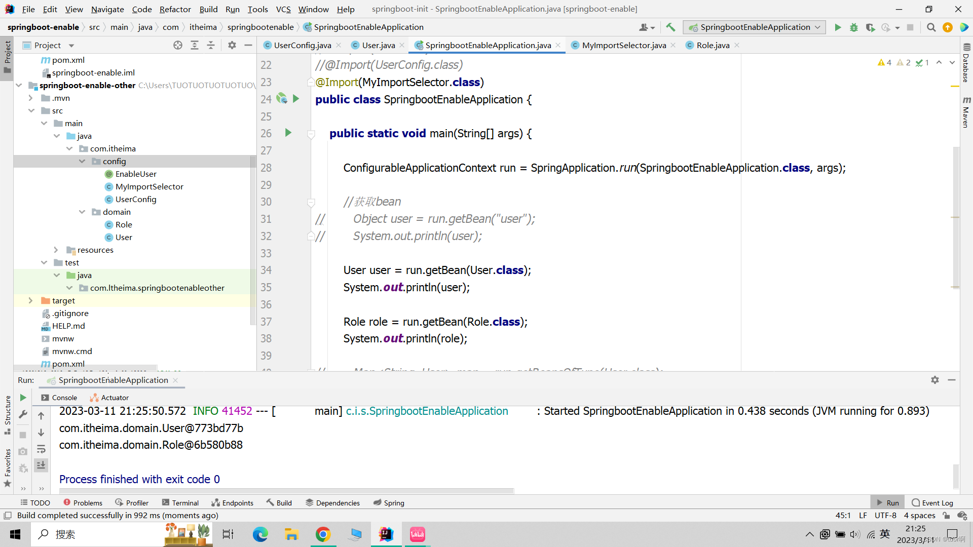The image size is (973, 547).
Task: Toggle scroll to end in console
Action: click(41, 465)
